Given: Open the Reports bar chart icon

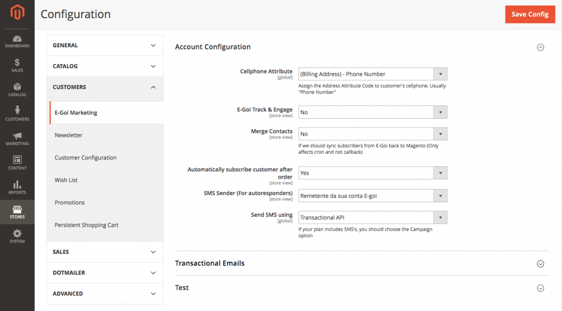Looking at the screenshot, I should 17,187.
